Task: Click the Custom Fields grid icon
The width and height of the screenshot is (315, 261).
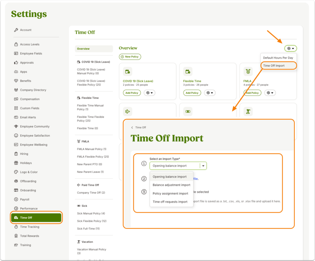Action: [16, 108]
